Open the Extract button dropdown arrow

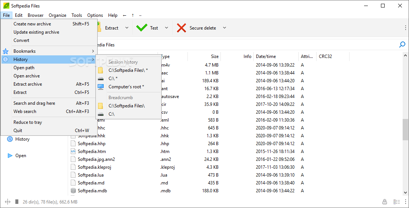tap(127, 28)
